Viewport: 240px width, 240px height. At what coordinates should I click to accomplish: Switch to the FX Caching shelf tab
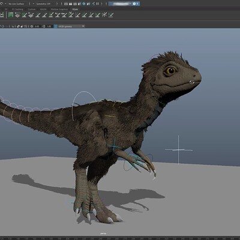coord(17,9)
